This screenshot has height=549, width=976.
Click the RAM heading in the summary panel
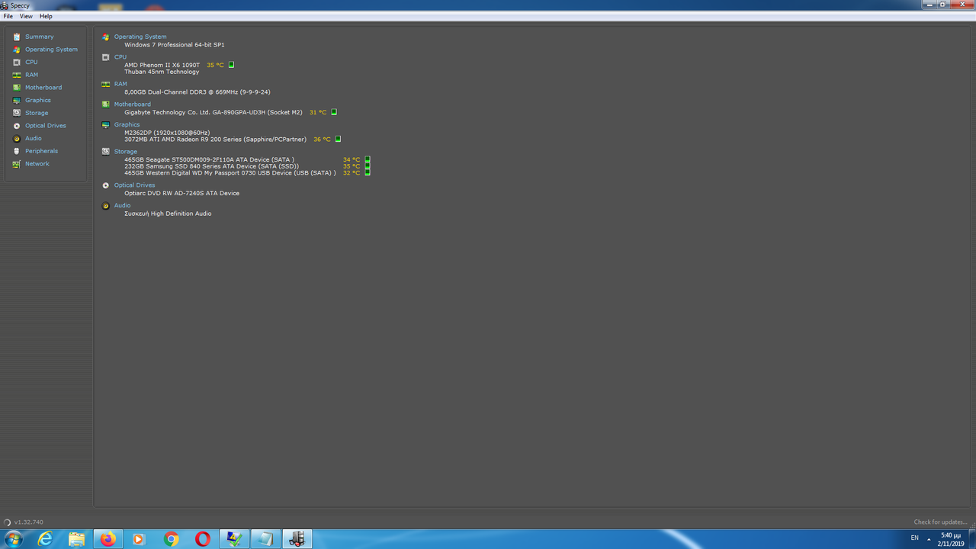click(x=120, y=84)
